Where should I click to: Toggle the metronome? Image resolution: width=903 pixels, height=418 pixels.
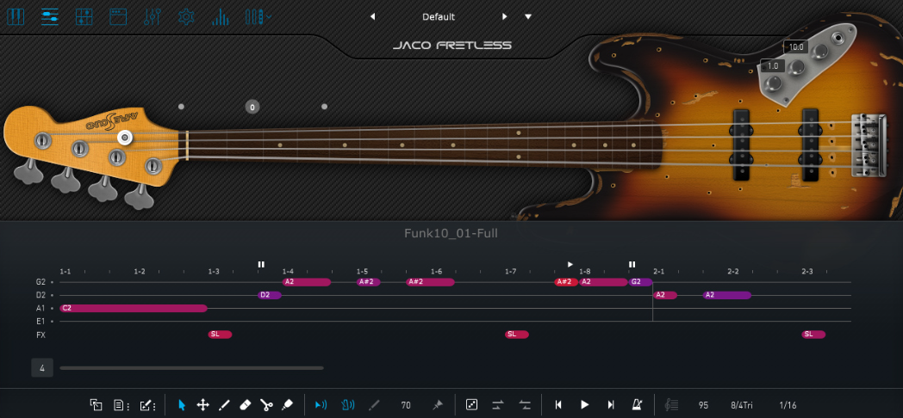point(638,405)
